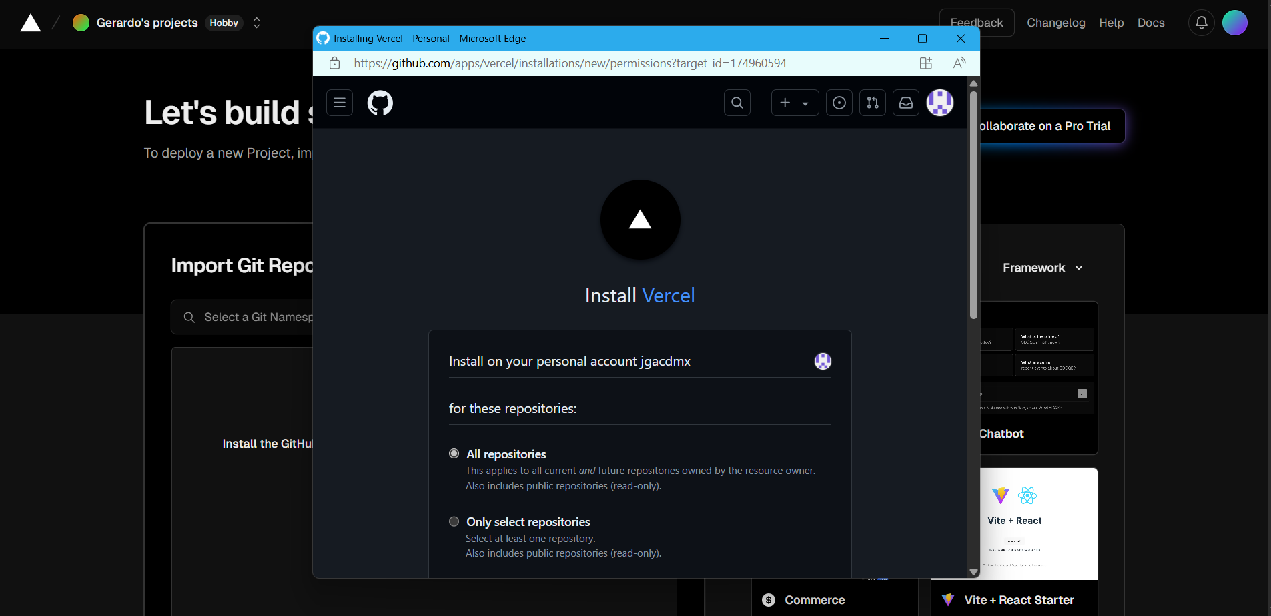This screenshot has height=616, width=1271.
Task: Expand the team switcher chevrons
Action: click(256, 23)
